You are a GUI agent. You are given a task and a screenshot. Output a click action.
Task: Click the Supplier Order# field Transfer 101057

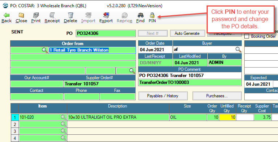(99, 84)
